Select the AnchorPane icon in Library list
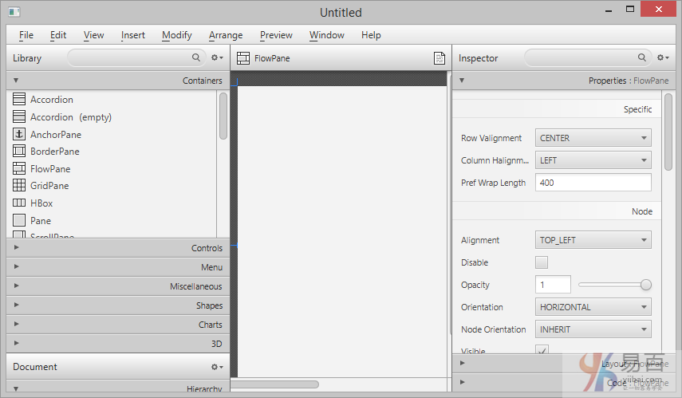 click(19, 134)
